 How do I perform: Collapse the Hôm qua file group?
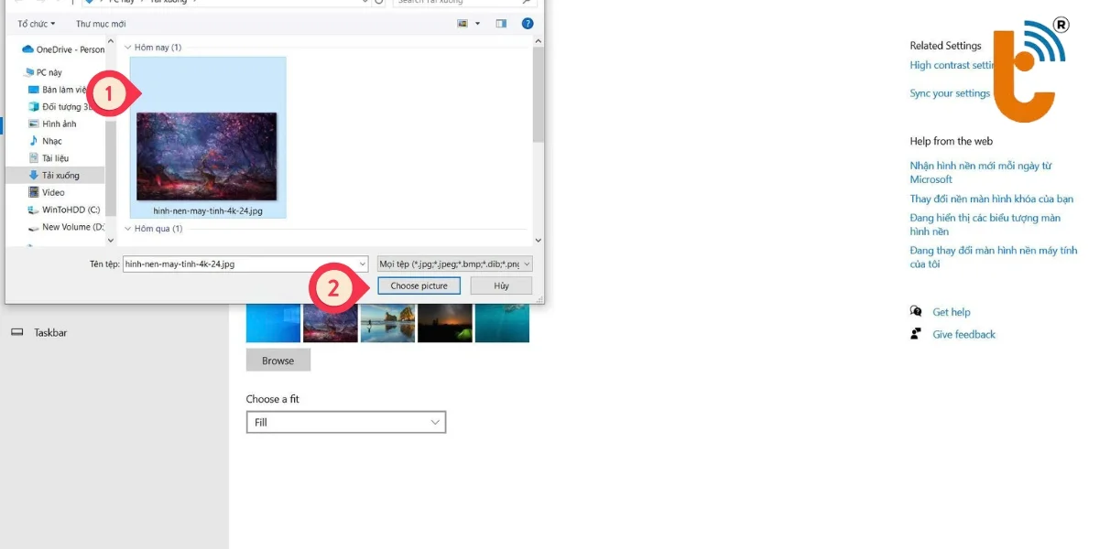128,229
